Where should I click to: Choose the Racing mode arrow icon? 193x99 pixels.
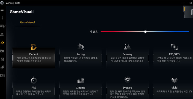click(81, 47)
